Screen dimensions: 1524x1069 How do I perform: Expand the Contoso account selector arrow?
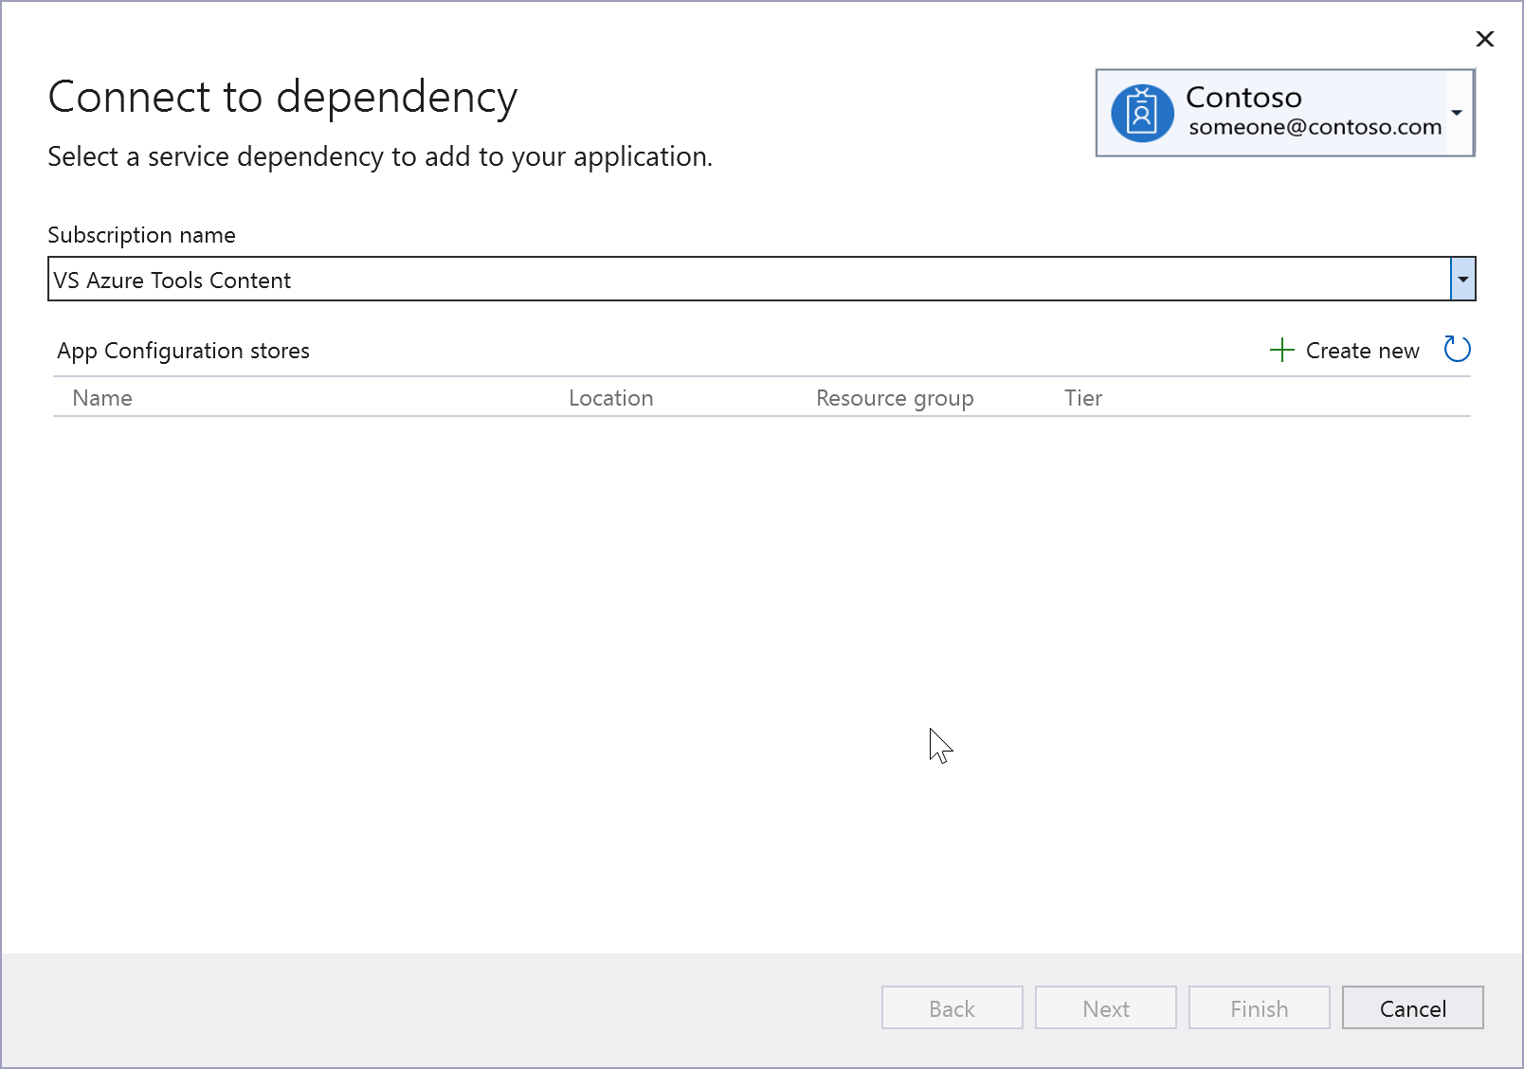click(x=1457, y=113)
